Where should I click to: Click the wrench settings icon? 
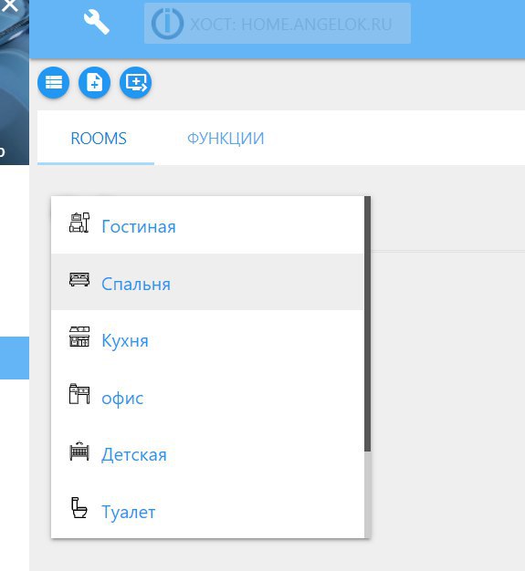pyautogui.click(x=96, y=22)
